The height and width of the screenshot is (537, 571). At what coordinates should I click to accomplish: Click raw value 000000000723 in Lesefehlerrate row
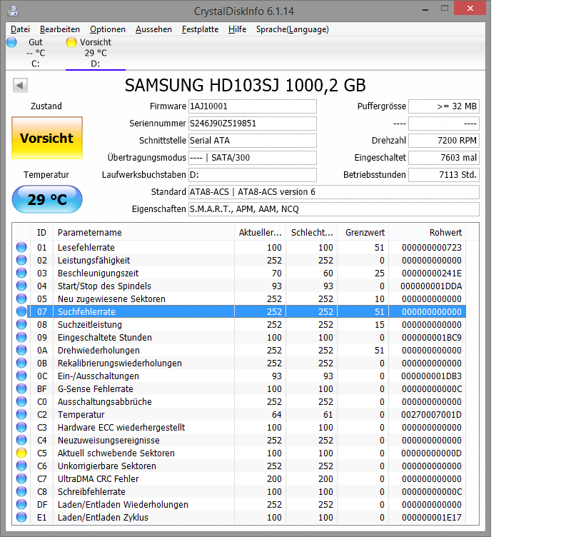coord(432,248)
